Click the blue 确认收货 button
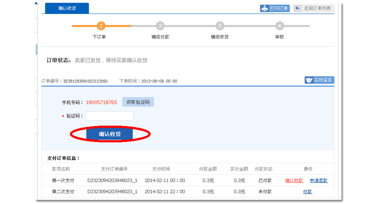 pyautogui.click(x=109, y=134)
